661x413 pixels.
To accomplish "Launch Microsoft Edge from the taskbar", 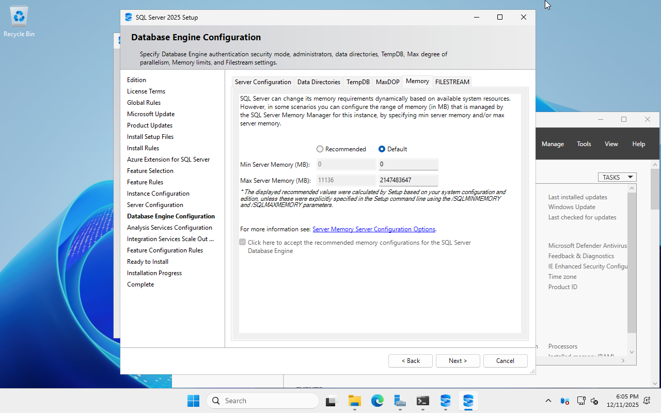I will [x=377, y=401].
